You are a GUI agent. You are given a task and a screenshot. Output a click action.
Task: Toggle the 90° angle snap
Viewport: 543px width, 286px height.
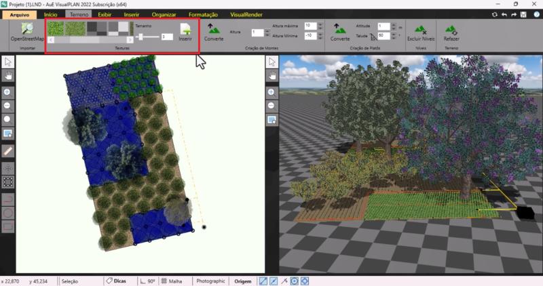click(147, 281)
